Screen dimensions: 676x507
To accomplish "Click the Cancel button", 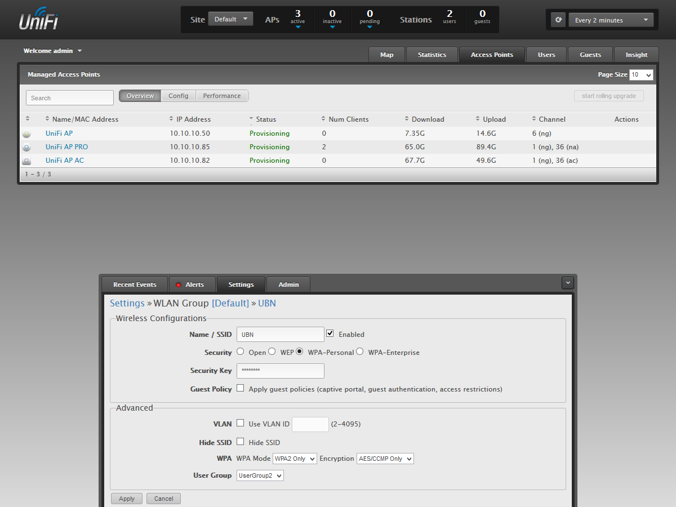I will tap(163, 499).
